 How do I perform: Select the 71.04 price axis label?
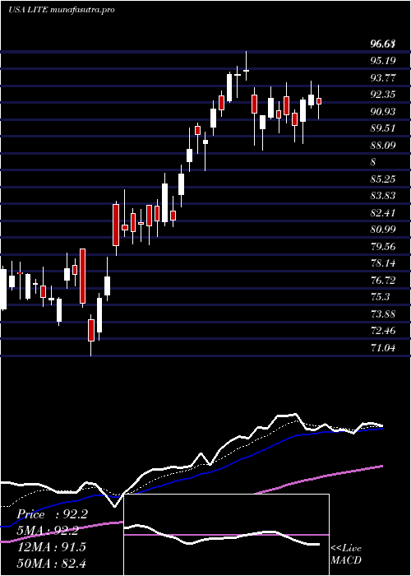click(384, 347)
